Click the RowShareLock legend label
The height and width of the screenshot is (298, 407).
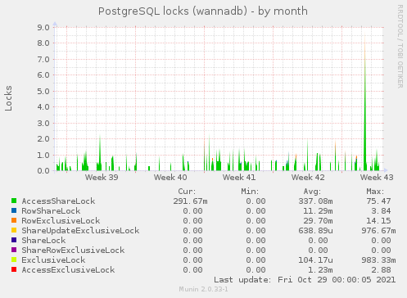pyautogui.click(x=51, y=211)
